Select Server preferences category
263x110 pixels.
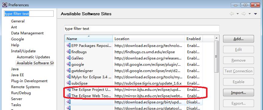click(x=16, y=99)
